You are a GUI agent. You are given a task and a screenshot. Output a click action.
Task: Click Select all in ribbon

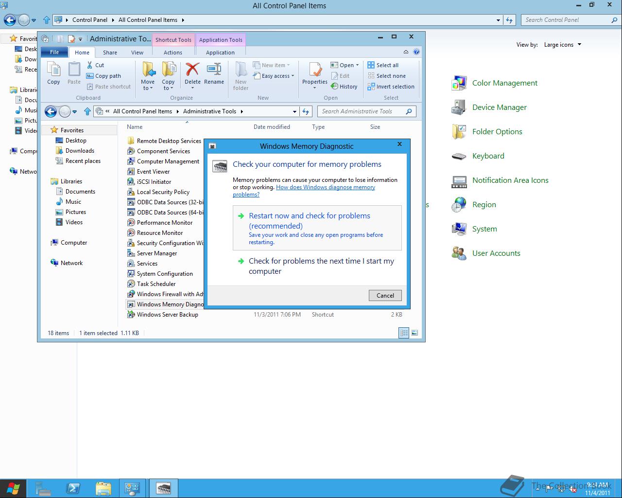[x=383, y=65]
